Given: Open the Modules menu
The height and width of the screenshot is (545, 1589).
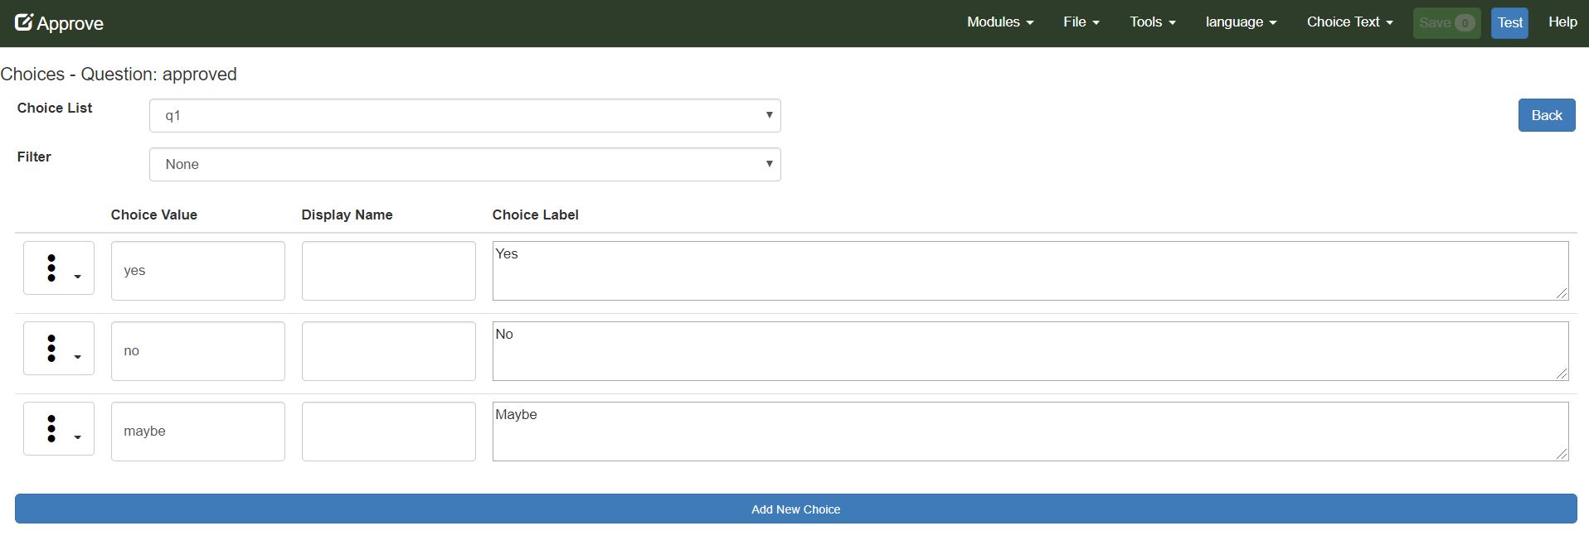Looking at the screenshot, I should tap(1000, 22).
